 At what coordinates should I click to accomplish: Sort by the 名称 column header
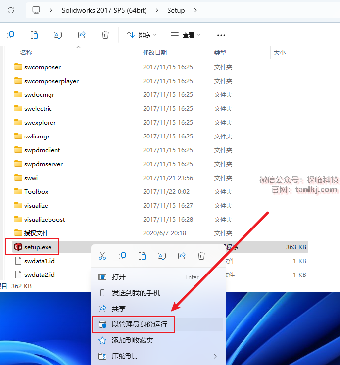pos(26,52)
